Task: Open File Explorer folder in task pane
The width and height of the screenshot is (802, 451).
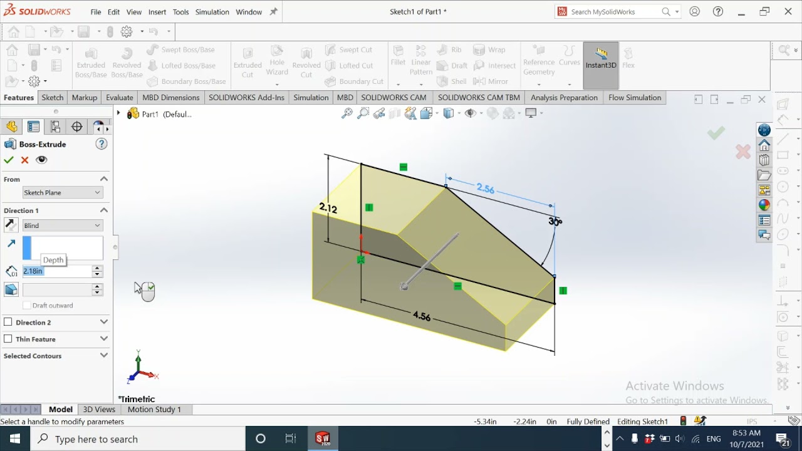Action: pyautogui.click(x=764, y=175)
